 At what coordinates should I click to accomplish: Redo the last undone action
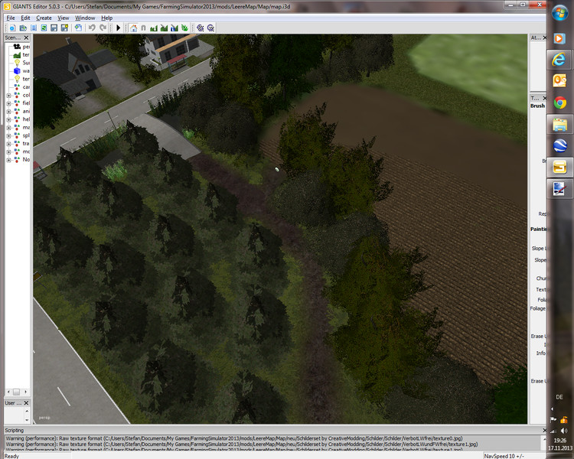(x=103, y=28)
